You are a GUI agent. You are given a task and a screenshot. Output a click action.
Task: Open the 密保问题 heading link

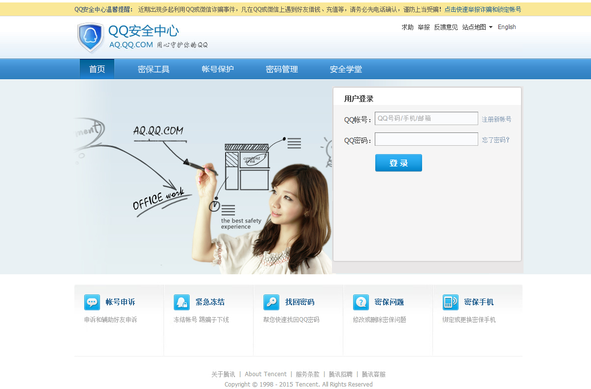click(x=389, y=302)
